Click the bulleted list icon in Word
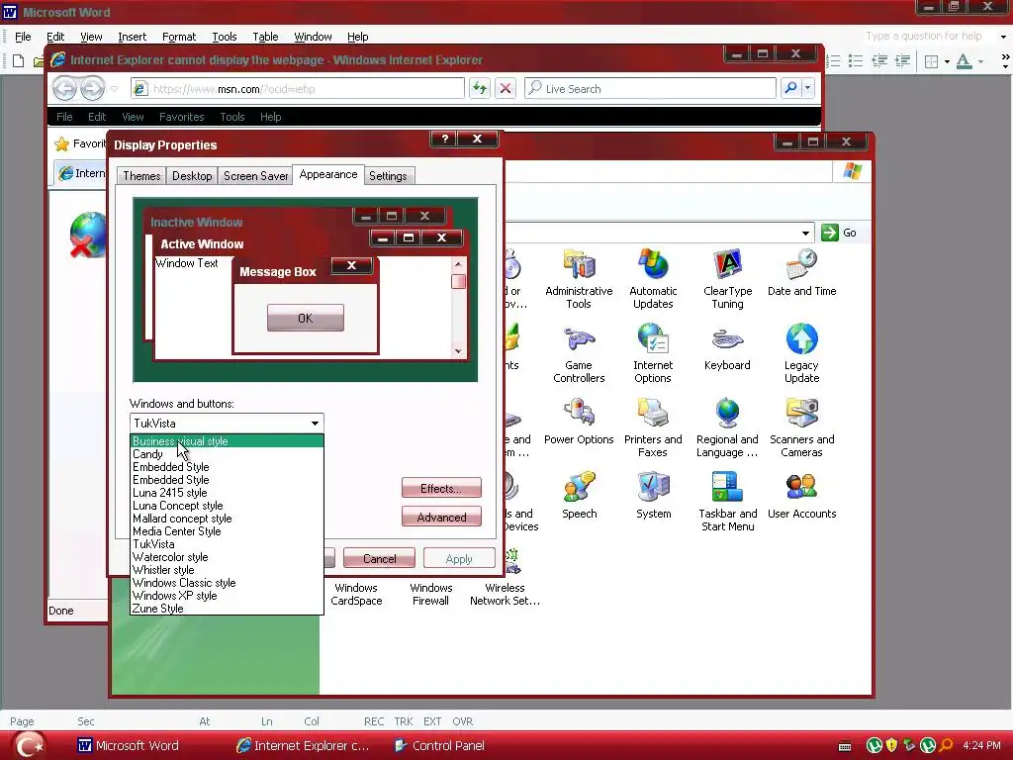1013x760 pixels. (x=856, y=61)
